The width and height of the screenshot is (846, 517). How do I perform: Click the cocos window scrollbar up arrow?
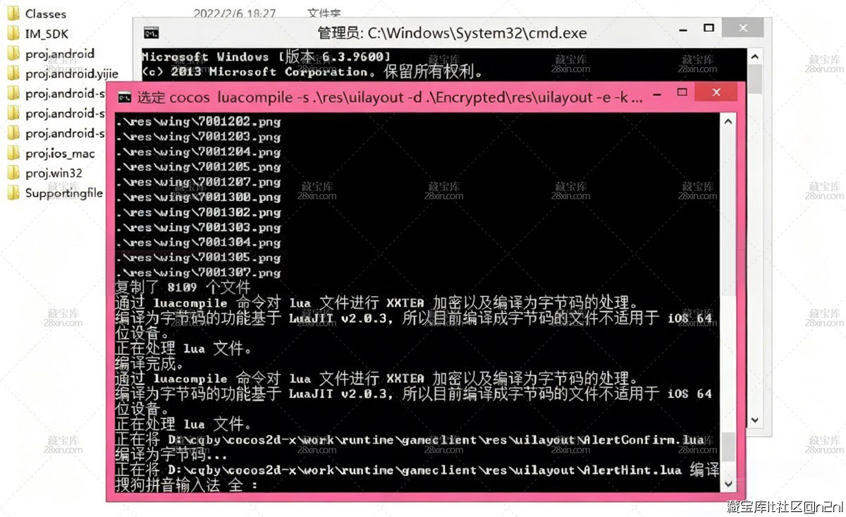click(728, 120)
